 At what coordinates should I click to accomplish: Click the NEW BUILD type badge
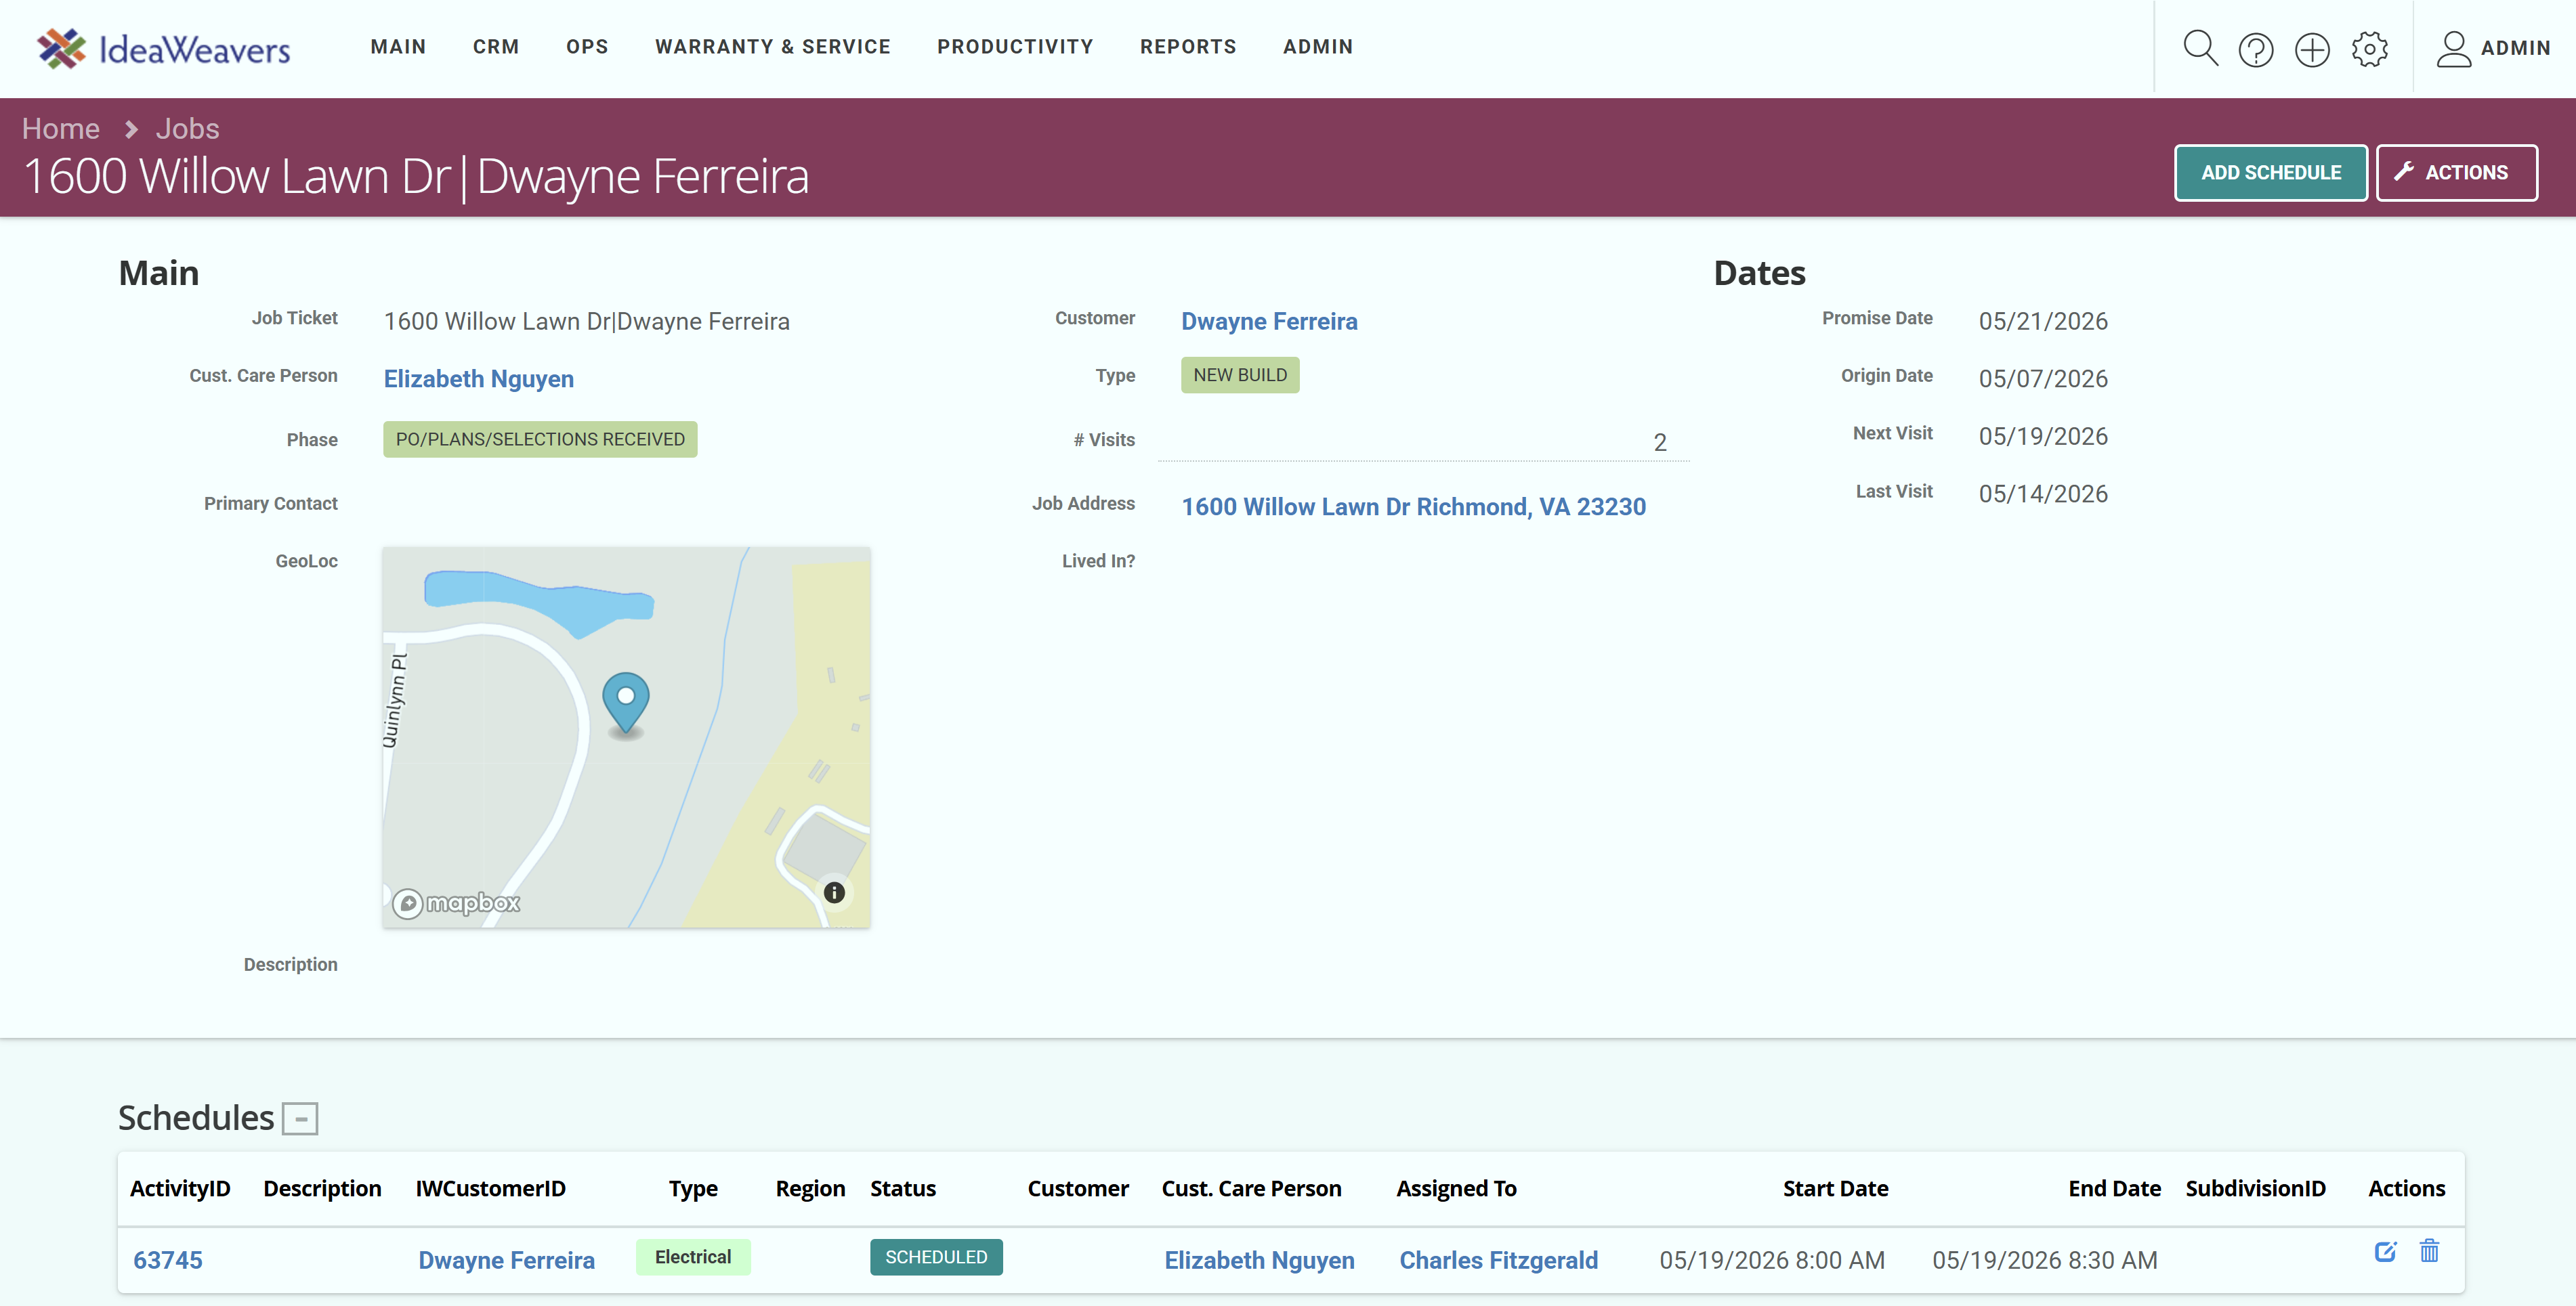pos(1240,376)
